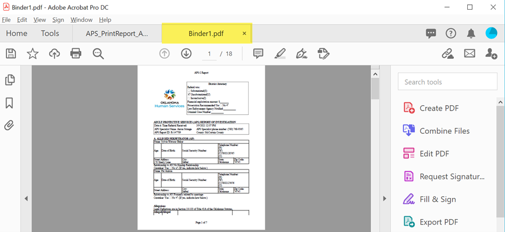This screenshot has height=232, width=505.
Task: Show page thumbnails panel
Action: point(10,80)
